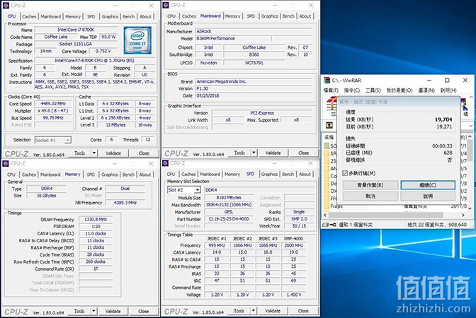
Task: Click the CPU-Z title icon in the CPU tab window
Action: point(6,6)
